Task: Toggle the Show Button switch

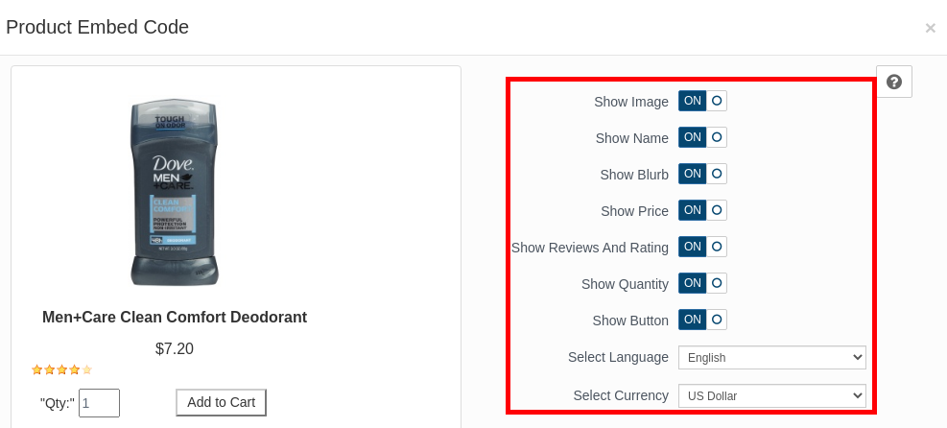Action: coord(702,320)
